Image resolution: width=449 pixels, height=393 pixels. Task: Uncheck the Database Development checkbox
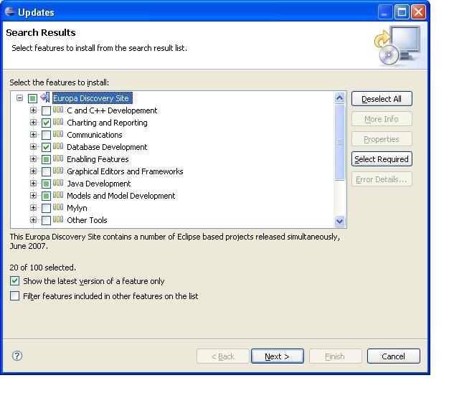pos(46,148)
